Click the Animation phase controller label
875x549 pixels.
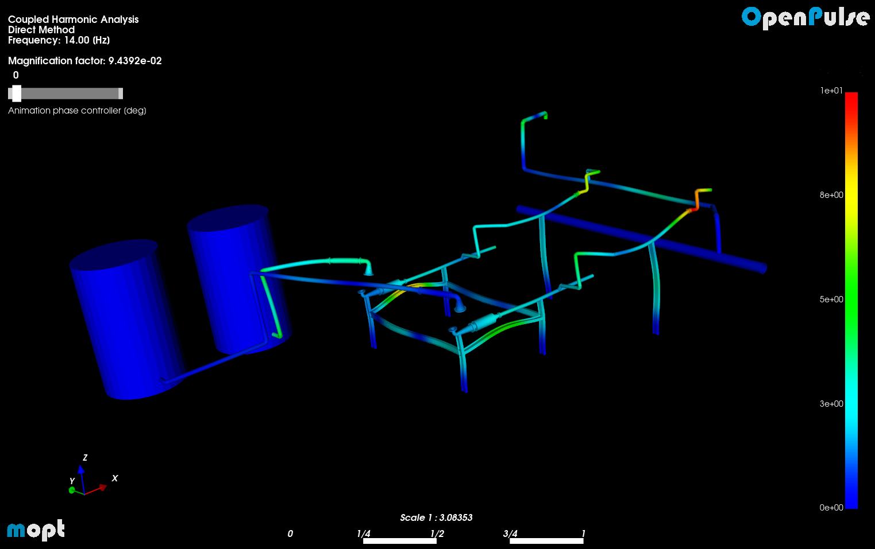pyautogui.click(x=77, y=110)
